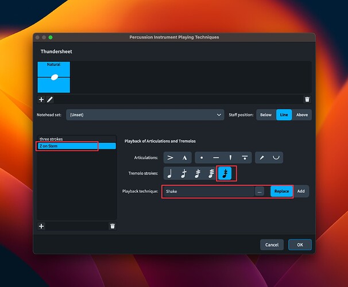Viewport: 348px width, 287px height.
Task: Confirm the dialog with OK
Action: click(x=300, y=245)
